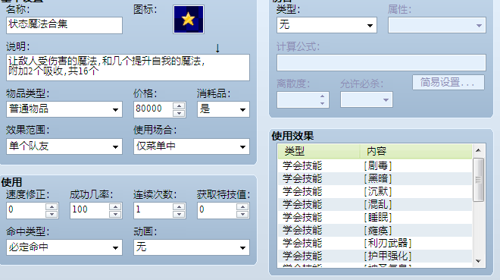
Task: Open the 使用场合 dropdown
Action: pyautogui.click(x=192, y=146)
